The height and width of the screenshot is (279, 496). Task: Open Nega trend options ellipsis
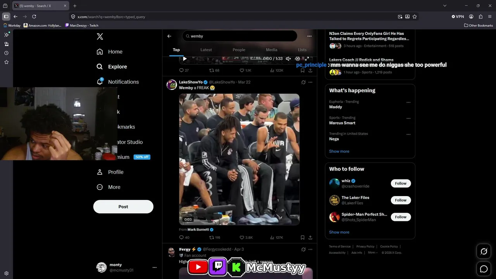coord(408,134)
